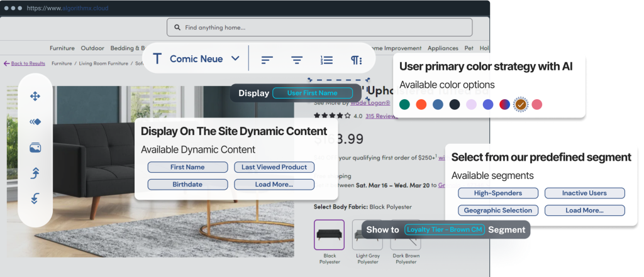This screenshot has width=644, height=277.
Task: Open the Outdoor category menu
Action: 92,48
